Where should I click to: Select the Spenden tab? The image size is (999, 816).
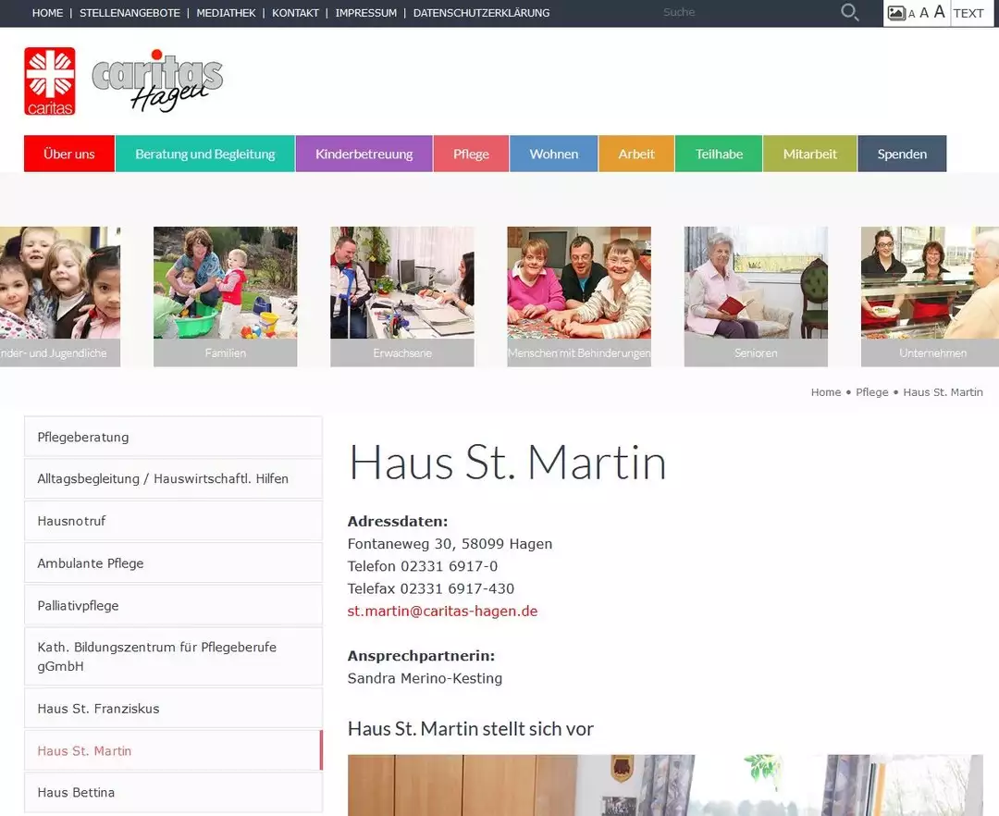click(x=901, y=154)
